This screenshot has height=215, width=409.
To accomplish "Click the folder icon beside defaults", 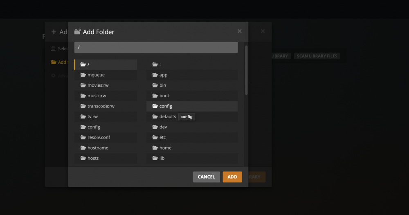I will (x=155, y=116).
